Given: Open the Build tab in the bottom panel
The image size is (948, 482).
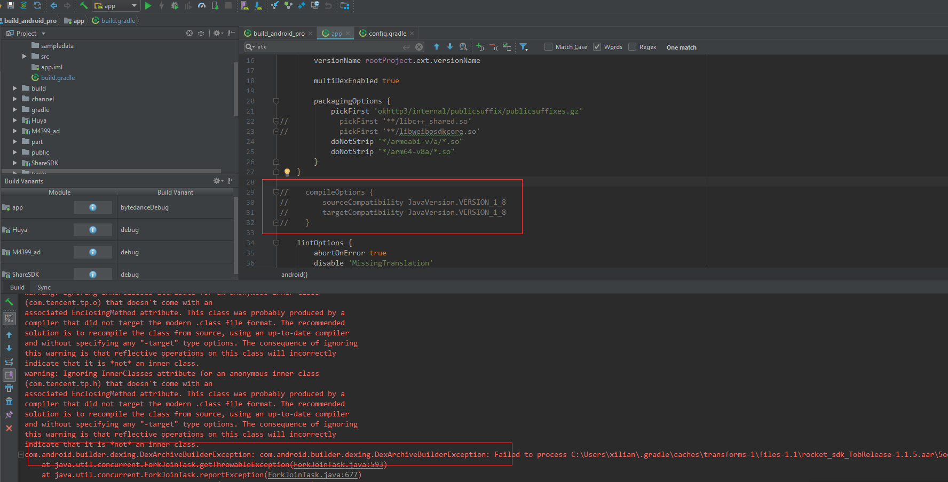Looking at the screenshot, I should (17, 287).
